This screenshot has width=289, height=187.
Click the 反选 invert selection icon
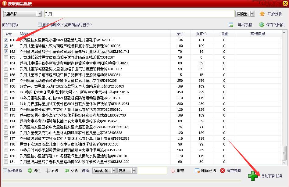coord(67,171)
